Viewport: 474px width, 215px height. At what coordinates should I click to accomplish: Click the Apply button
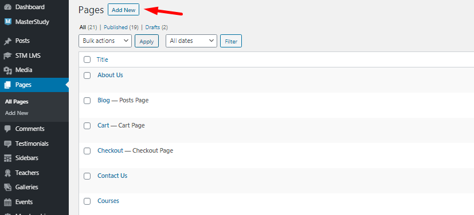coord(147,41)
